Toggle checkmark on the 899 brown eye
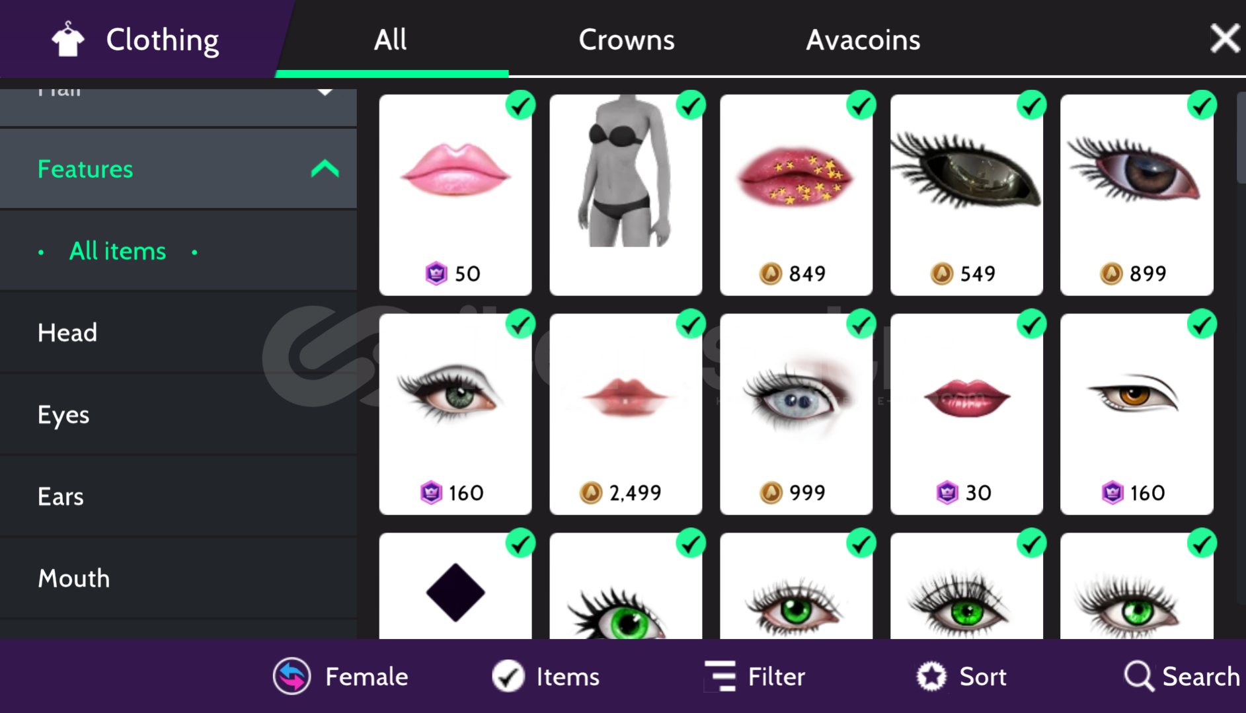This screenshot has height=713, width=1246. pos(1202,105)
